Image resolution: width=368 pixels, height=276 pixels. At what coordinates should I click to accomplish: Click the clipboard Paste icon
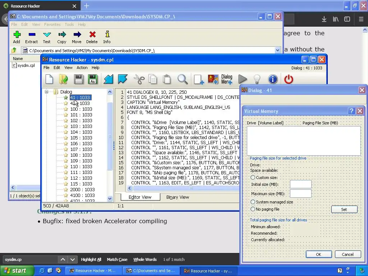click(x=167, y=79)
